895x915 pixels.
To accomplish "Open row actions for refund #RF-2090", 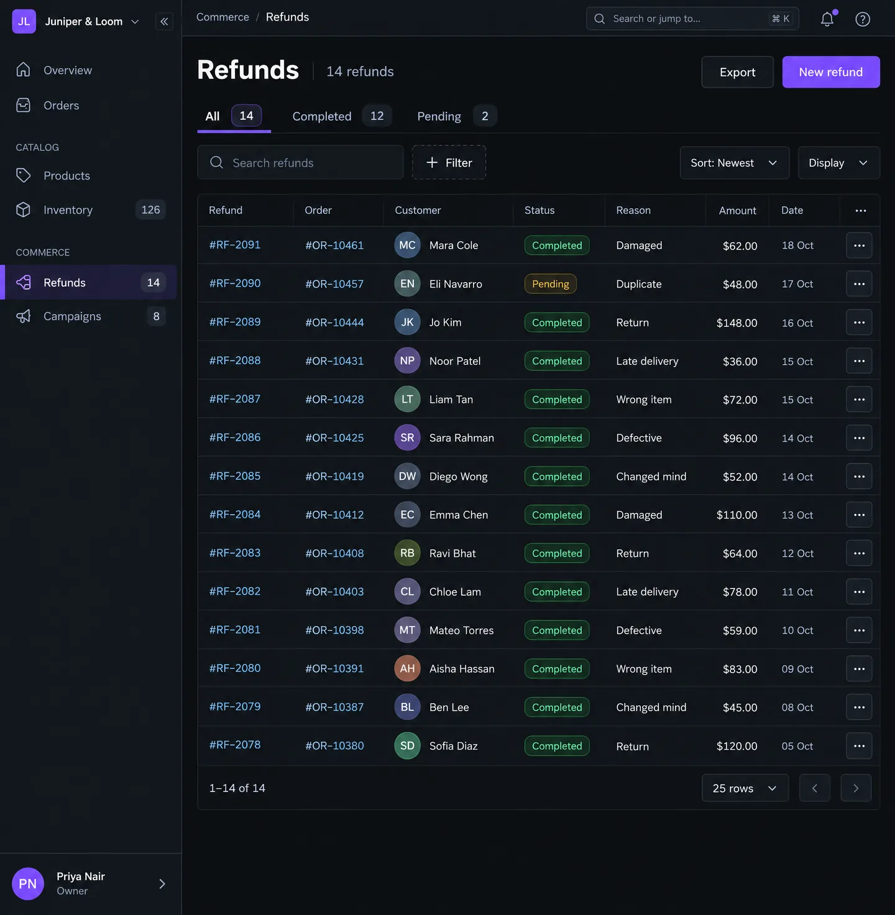I will pyautogui.click(x=859, y=284).
